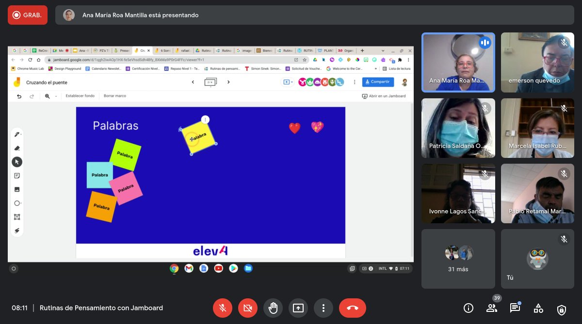Viewport: 582px width, 324px height.
Task: Select the pink Palabra sticky note
Action: pyautogui.click(x=126, y=188)
